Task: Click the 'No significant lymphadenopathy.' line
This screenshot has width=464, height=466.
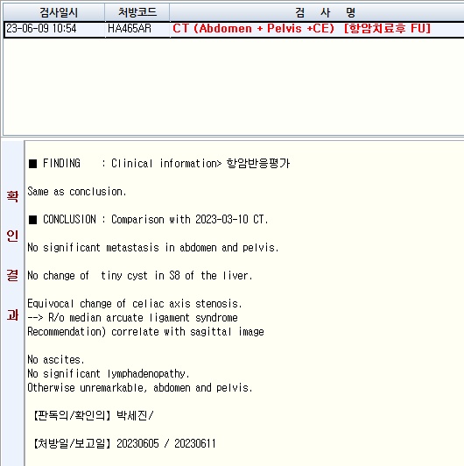Action: click(109, 373)
